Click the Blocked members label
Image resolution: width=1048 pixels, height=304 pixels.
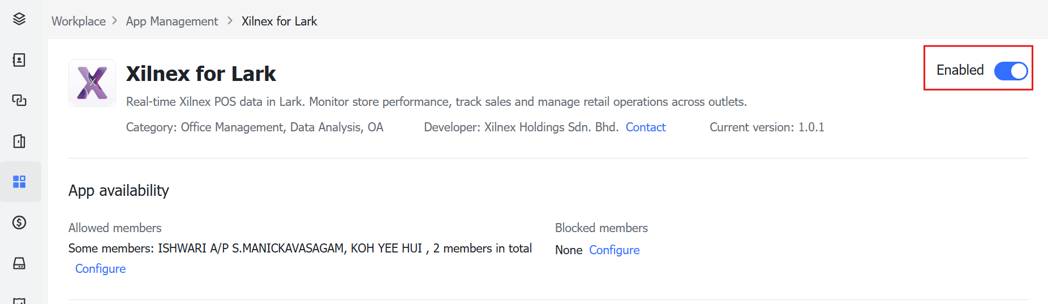click(602, 228)
